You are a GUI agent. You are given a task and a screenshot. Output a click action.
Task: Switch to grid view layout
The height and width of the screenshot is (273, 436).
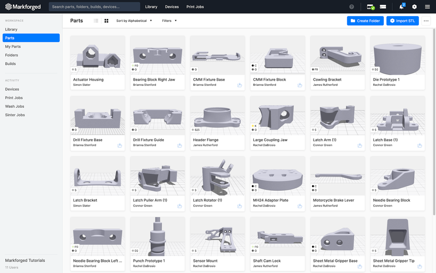106,21
